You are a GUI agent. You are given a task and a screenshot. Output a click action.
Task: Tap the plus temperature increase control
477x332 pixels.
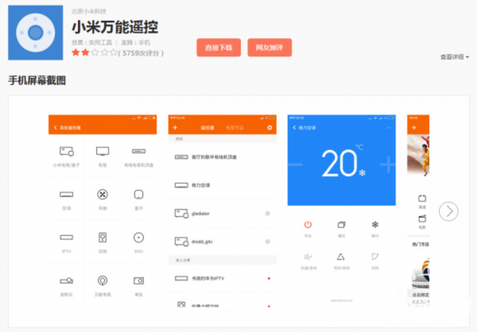388,165
